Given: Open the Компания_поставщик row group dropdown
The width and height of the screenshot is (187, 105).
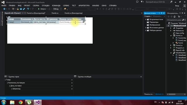Looking at the screenshot, I should [x=72, y=83].
